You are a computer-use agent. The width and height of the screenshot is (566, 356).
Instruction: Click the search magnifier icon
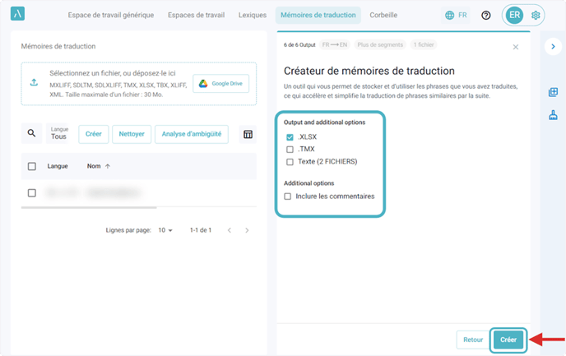click(32, 134)
